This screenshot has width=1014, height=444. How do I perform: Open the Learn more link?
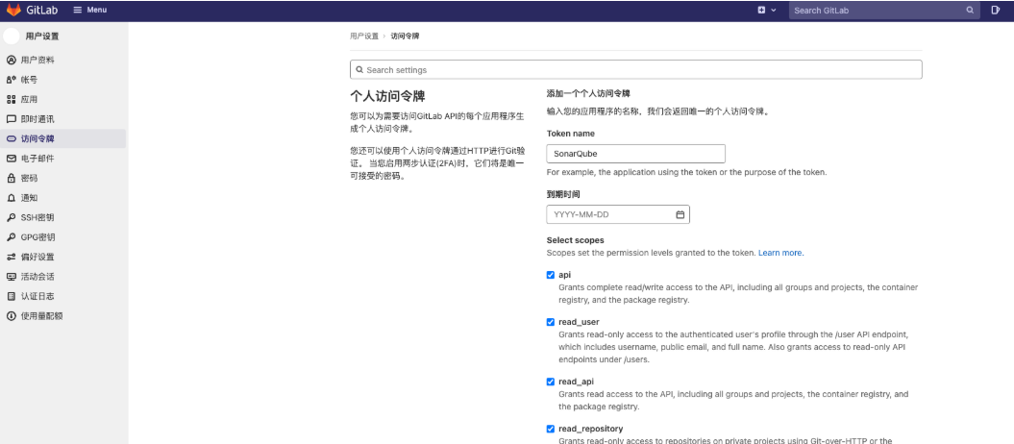779,253
